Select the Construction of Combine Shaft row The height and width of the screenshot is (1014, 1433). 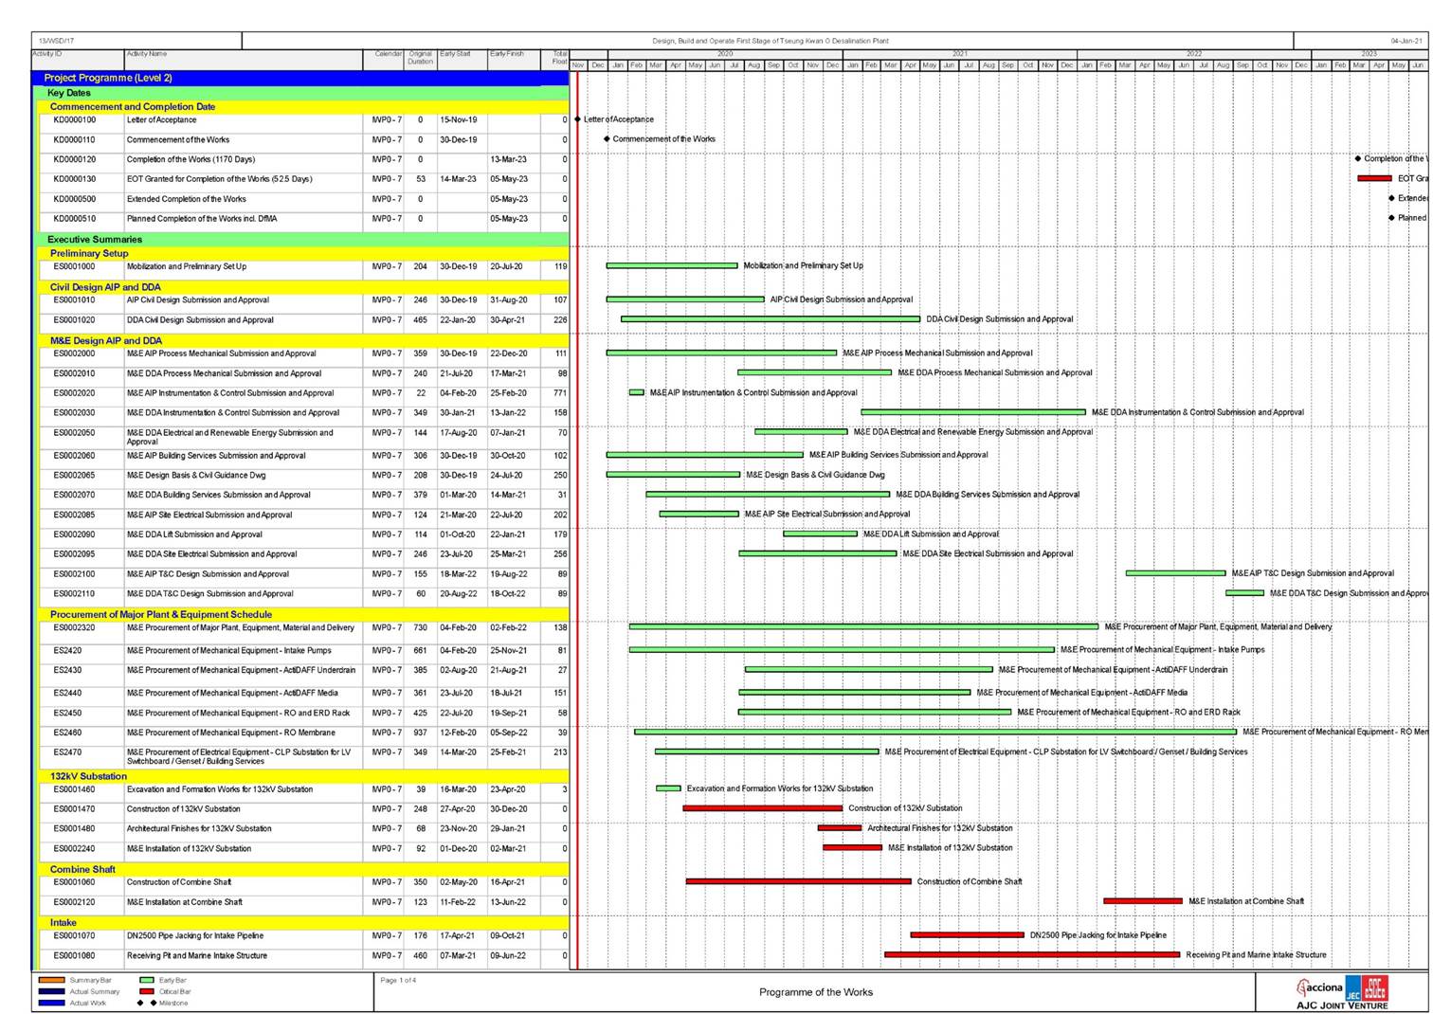179,882
